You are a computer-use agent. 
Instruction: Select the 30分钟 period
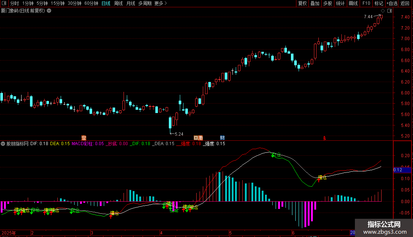point(74,3)
